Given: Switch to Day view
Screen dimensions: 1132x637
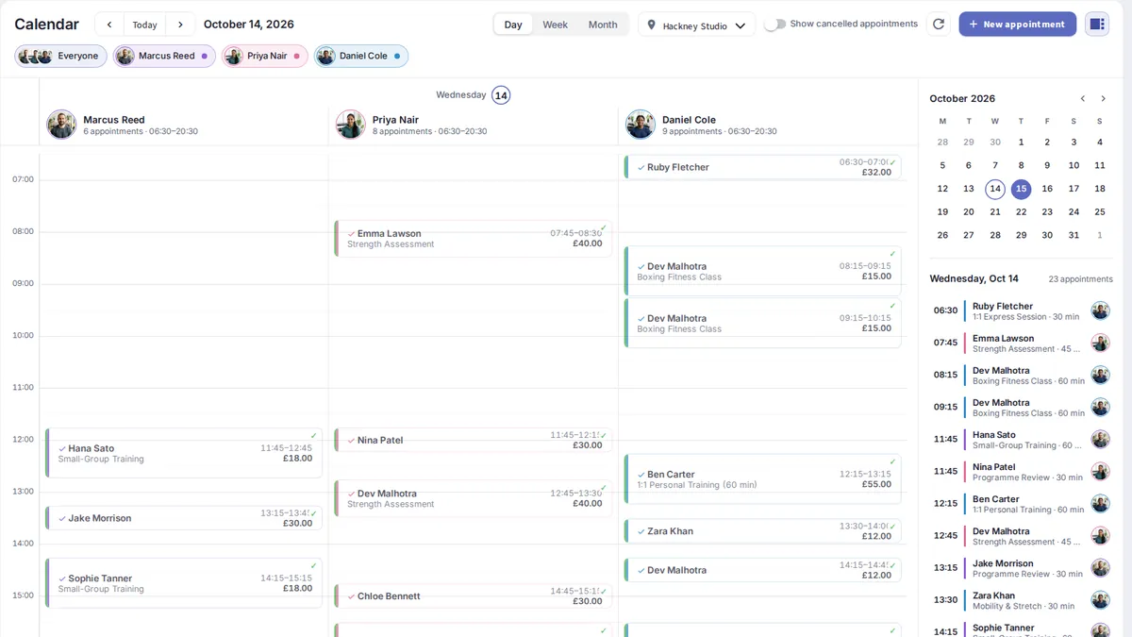Looking at the screenshot, I should click(x=513, y=25).
